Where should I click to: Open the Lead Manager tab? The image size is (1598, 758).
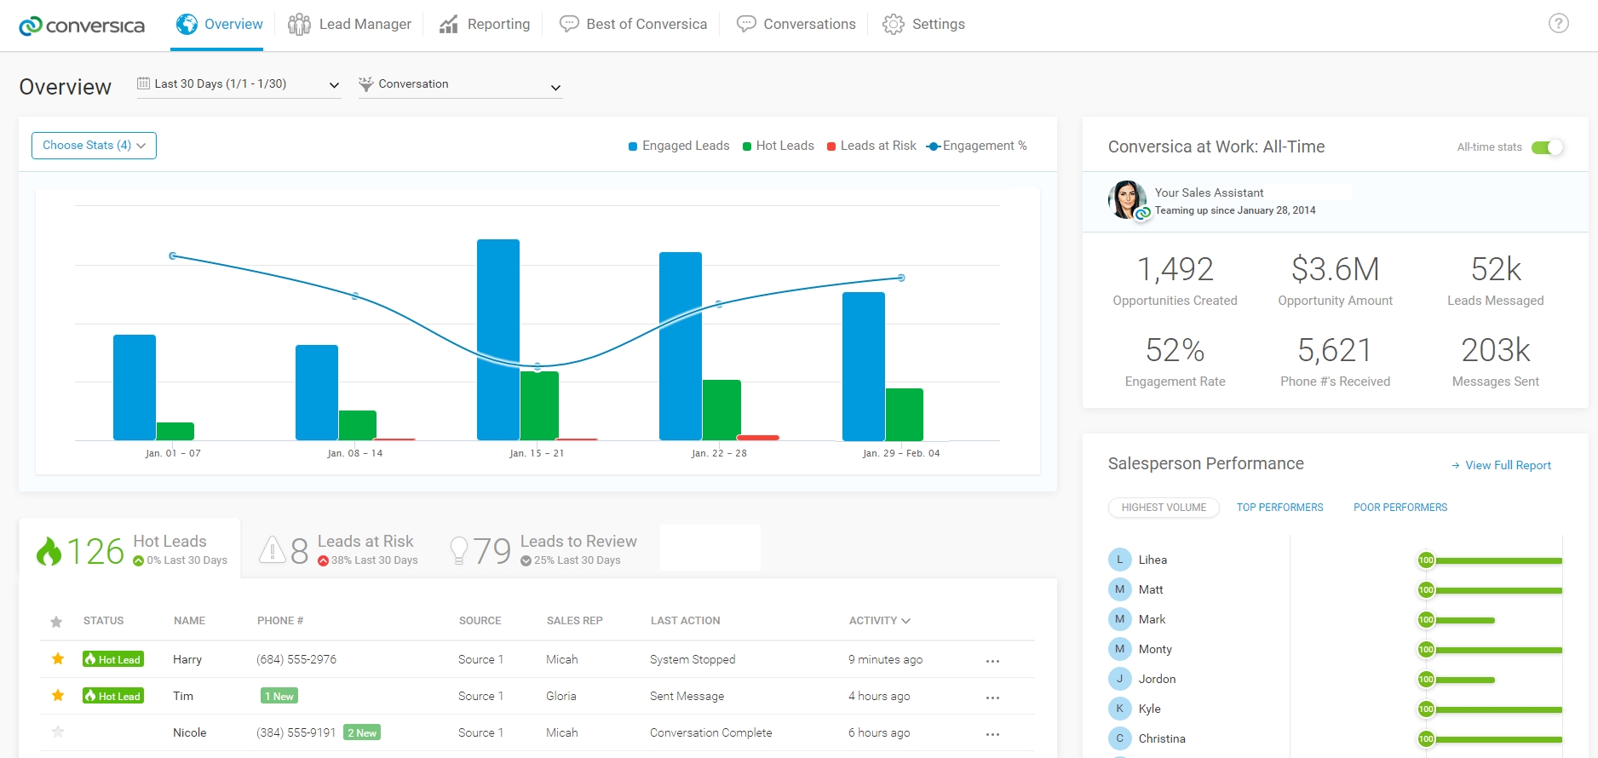349,25
